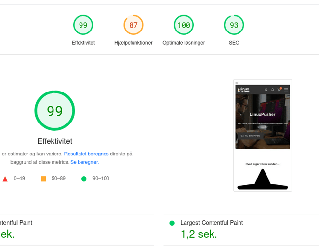Click the green circle 90–100 legend icon
319x246 pixels.
pyautogui.click(x=83, y=179)
